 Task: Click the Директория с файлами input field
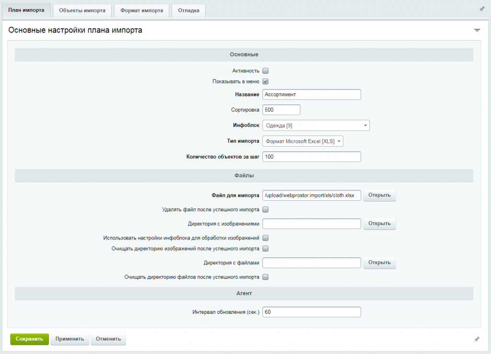click(312, 263)
